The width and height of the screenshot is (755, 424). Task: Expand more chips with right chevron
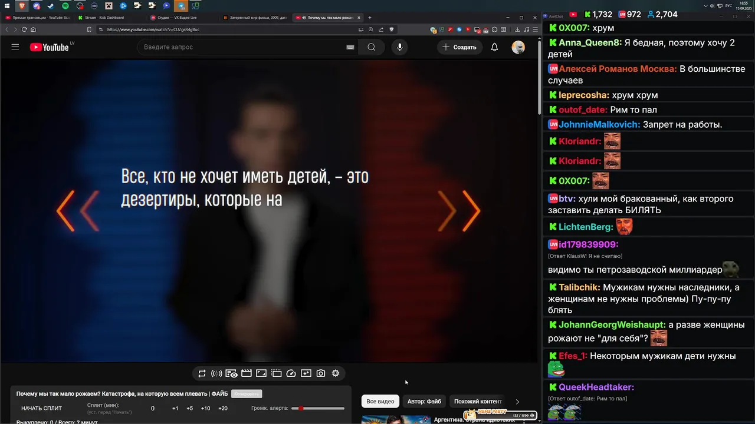(517, 402)
